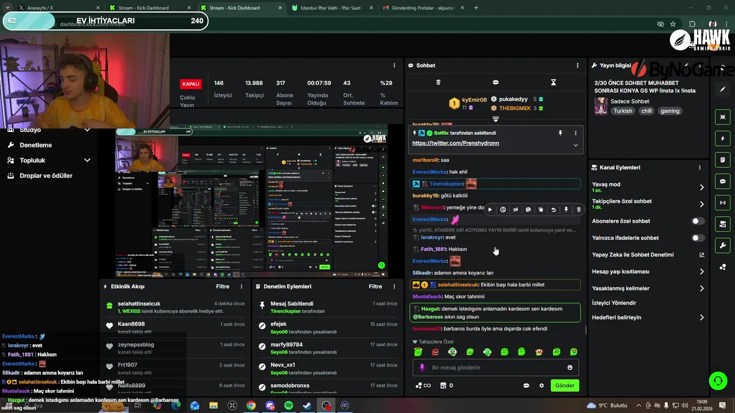Edit stream info with the pencil icon
735x413 pixels.
coord(686,65)
